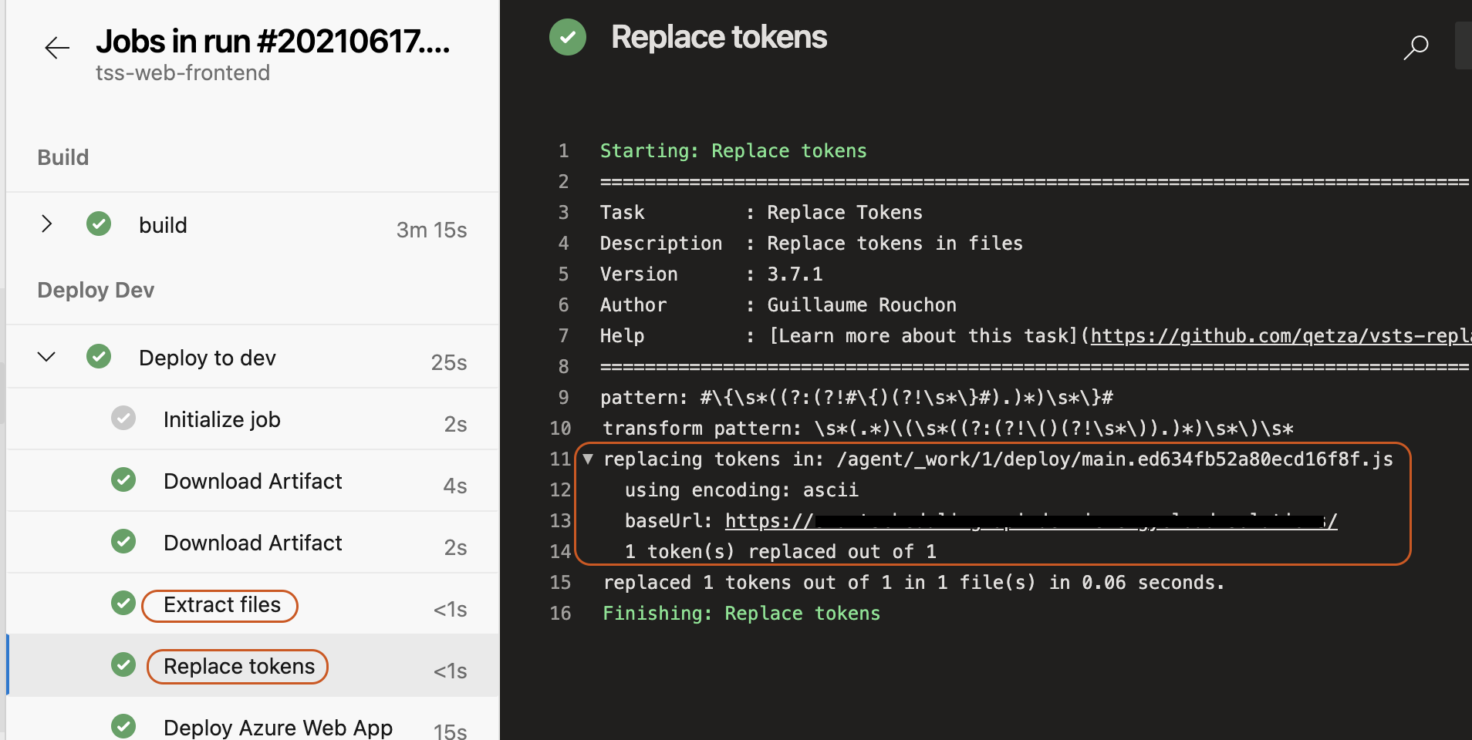Click the green check beside Deploy Azure Web App
1472x740 pixels.
click(x=123, y=725)
